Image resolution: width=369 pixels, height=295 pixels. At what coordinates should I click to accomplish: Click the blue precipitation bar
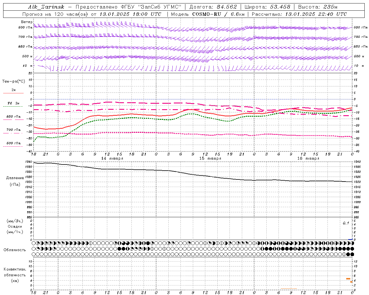(x=350, y=239)
